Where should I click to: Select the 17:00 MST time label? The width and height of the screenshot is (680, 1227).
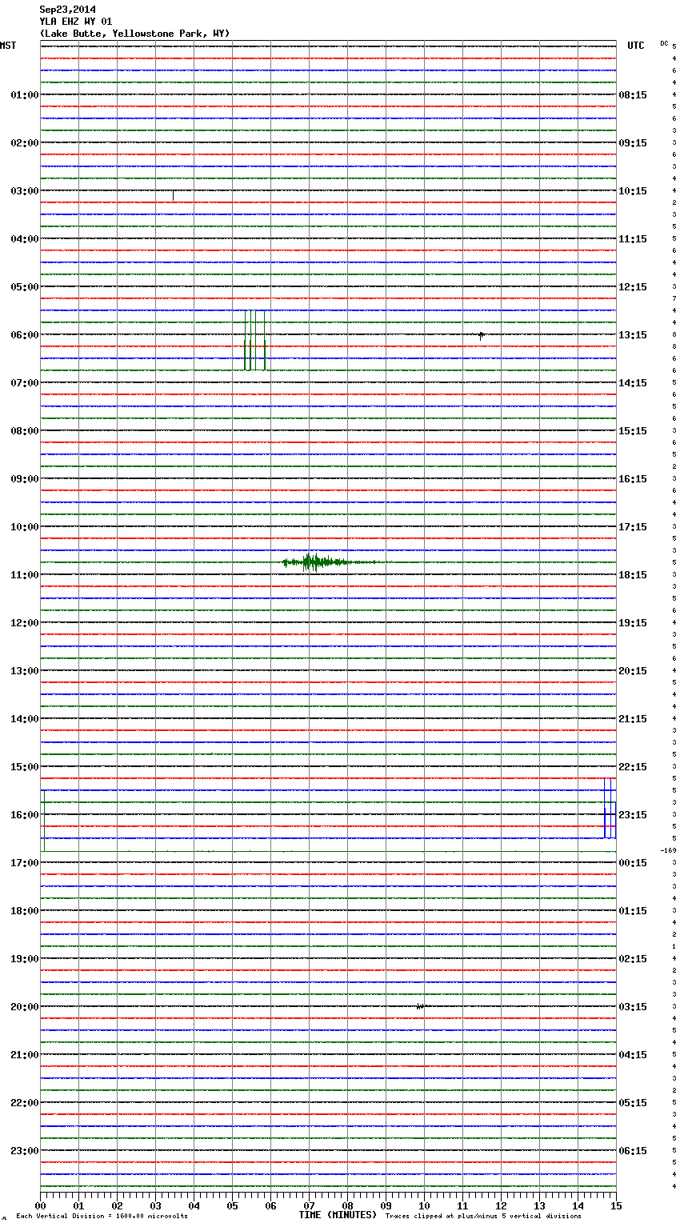point(25,863)
